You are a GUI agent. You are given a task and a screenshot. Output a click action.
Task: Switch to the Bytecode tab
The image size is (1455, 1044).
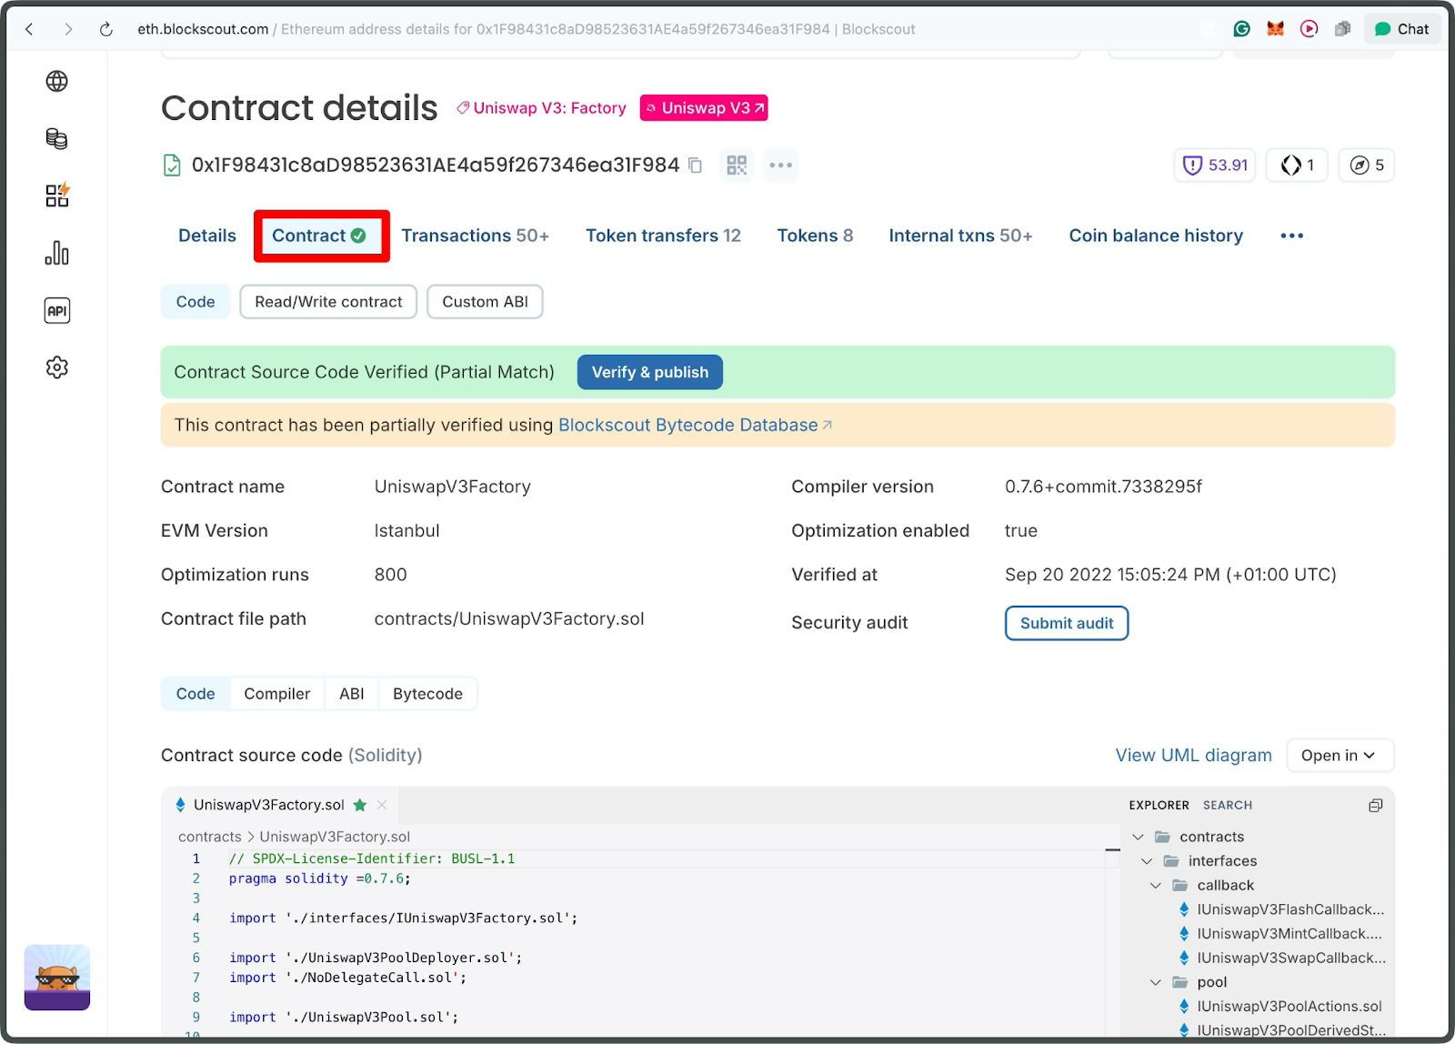[426, 693]
